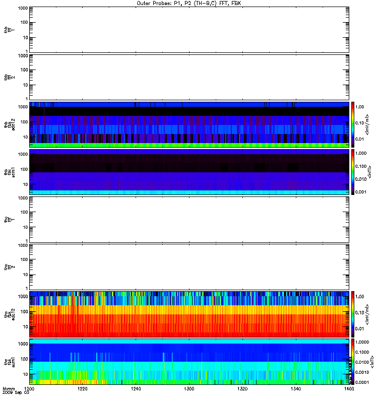Click inside the thb fbk edc12 spectrogram

[x=189, y=124]
